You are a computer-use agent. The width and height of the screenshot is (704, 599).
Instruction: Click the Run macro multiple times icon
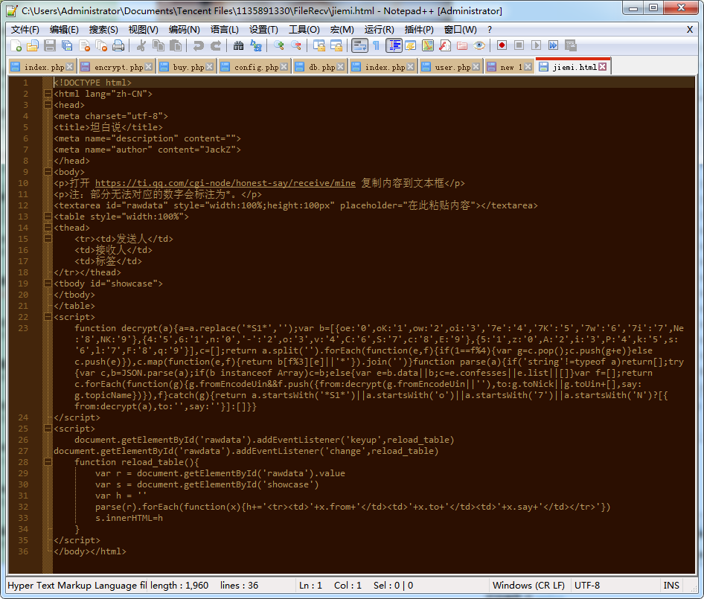tap(553, 45)
